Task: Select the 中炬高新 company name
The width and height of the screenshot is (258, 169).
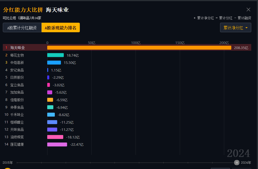Action: [17, 63]
